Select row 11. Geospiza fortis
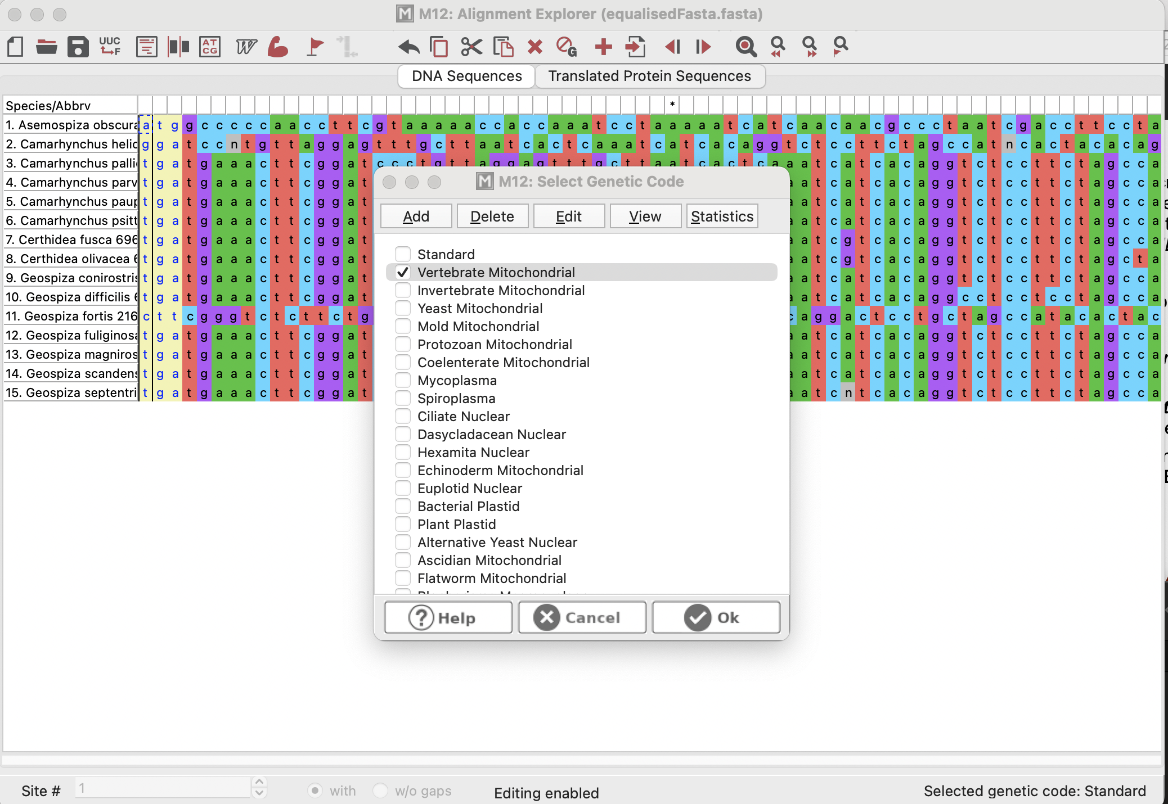This screenshot has width=1168, height=804. 71,316
